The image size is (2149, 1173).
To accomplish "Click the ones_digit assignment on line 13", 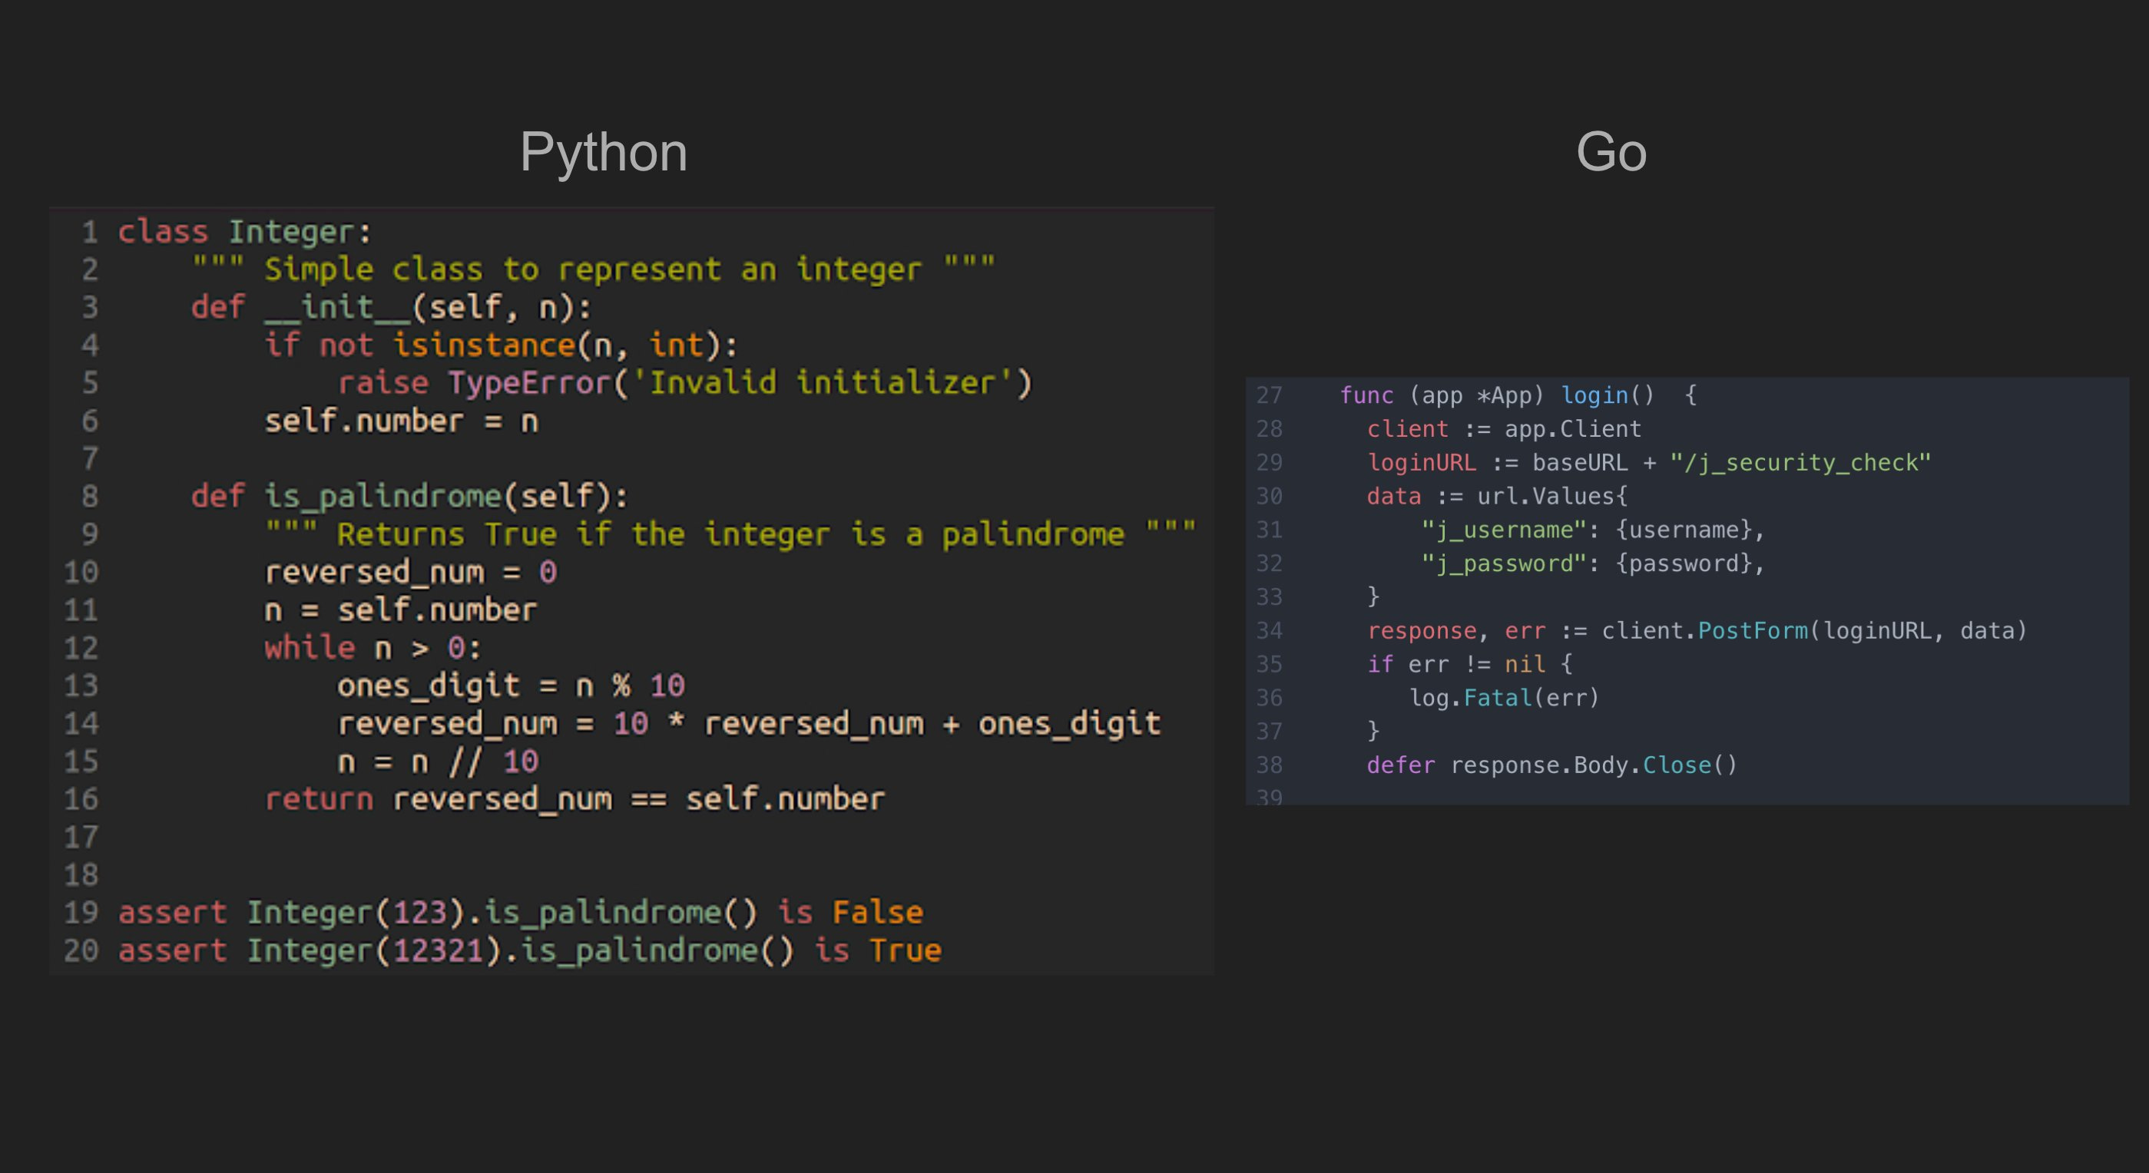I will 511,686.
